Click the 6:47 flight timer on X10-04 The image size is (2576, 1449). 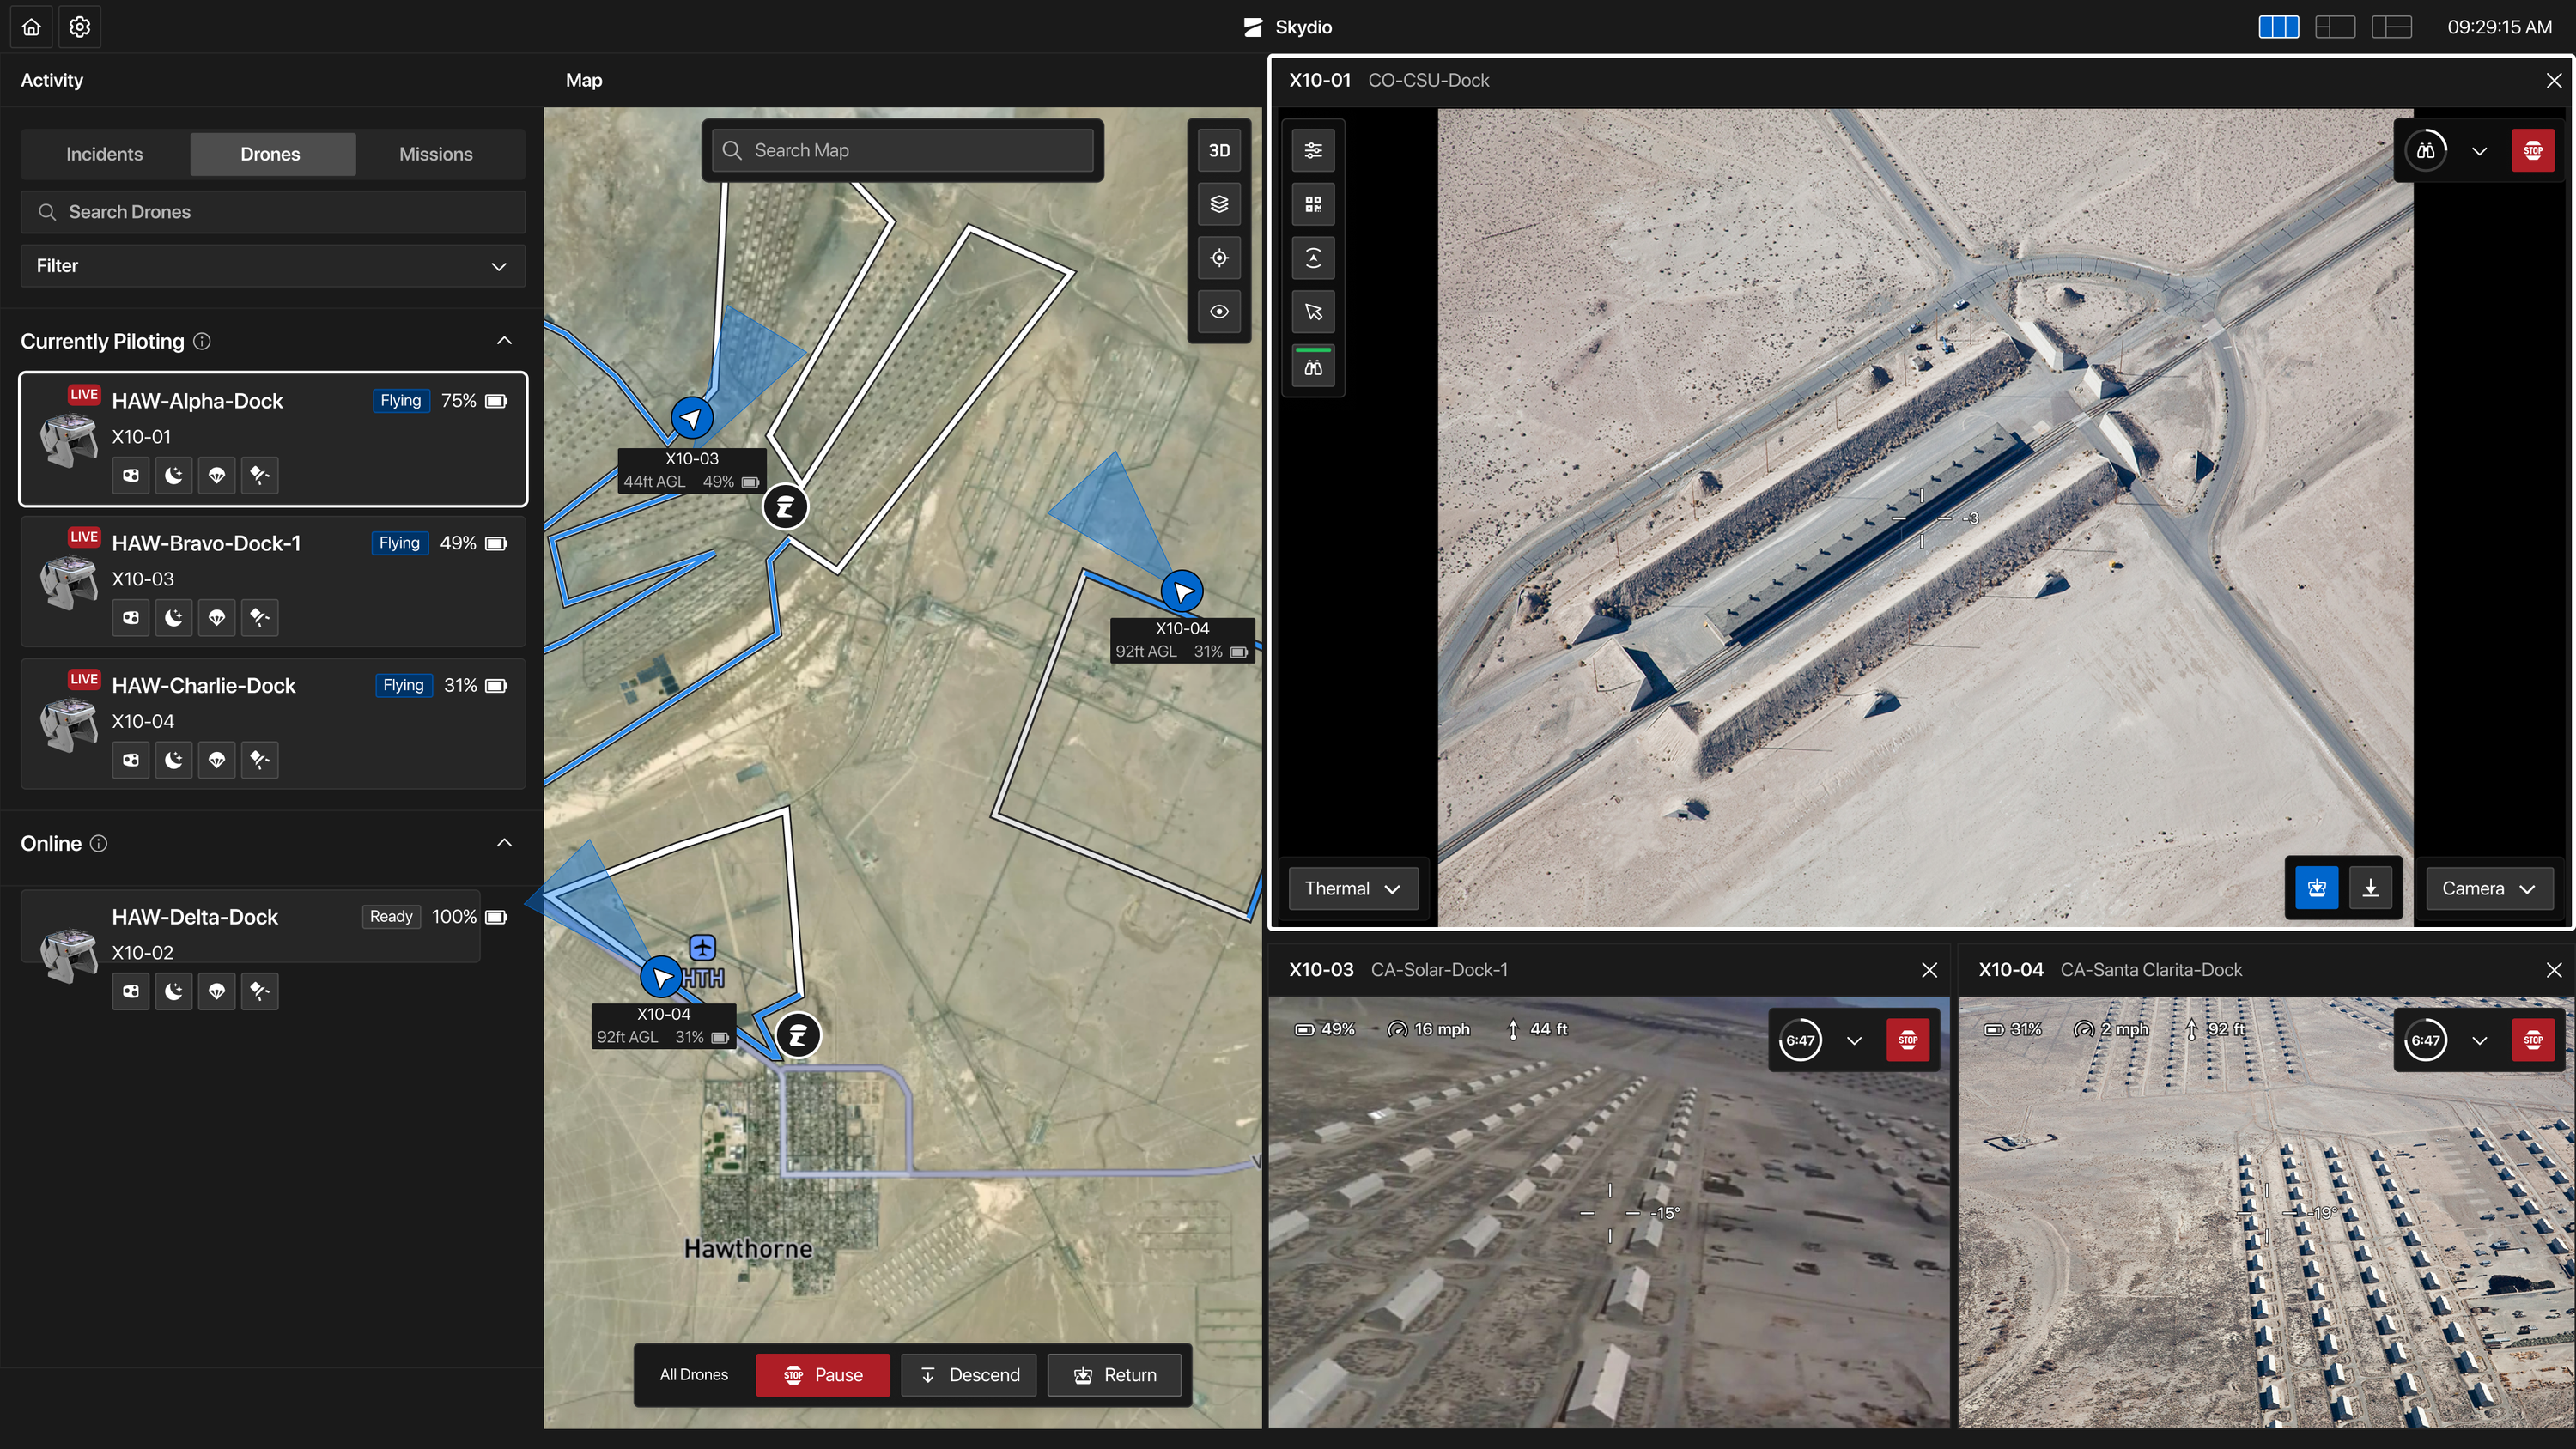[x=2424, y=1040]
